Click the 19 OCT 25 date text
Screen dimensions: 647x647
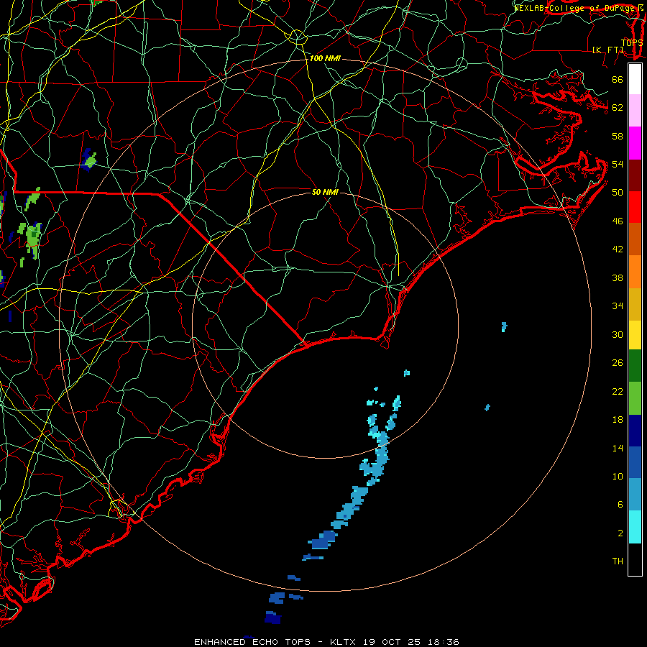point(392,642)
